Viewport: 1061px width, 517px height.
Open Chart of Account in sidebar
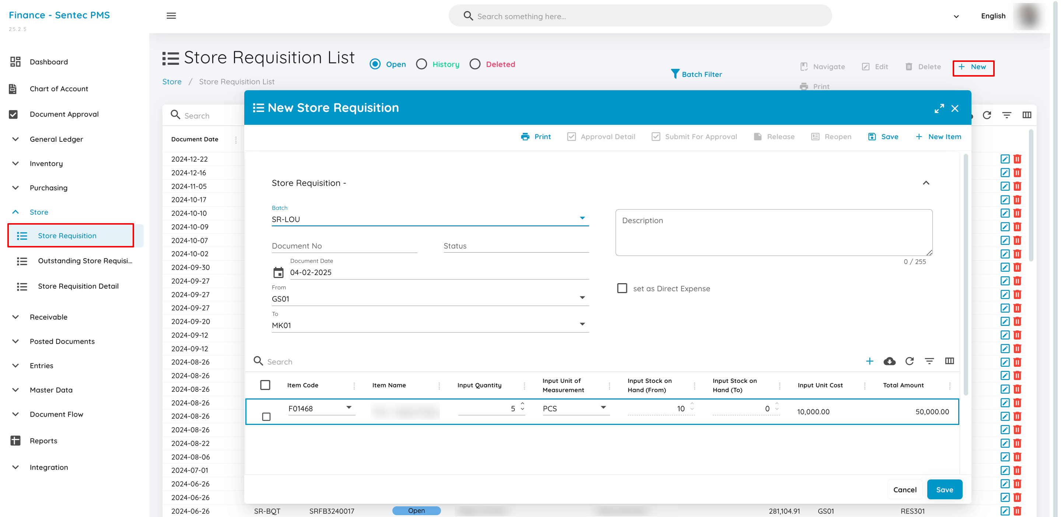(59, 88)
